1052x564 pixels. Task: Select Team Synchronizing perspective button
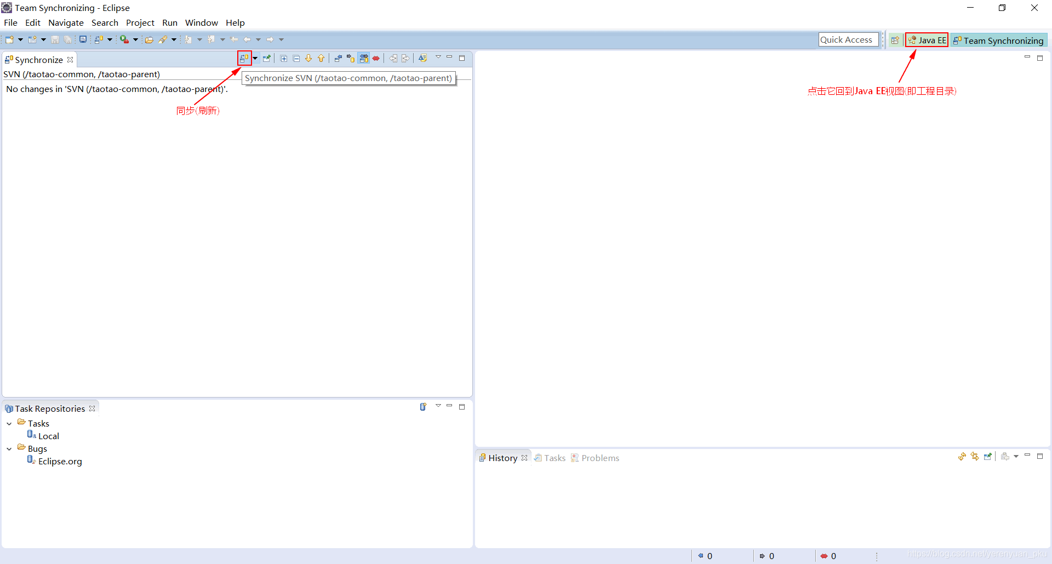[999, 41]
